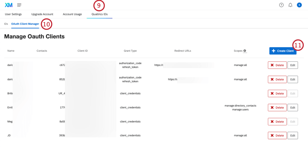Screen dimensions: 308x154
Task: Open the Account Usage tab
Action: pos(72,14)
